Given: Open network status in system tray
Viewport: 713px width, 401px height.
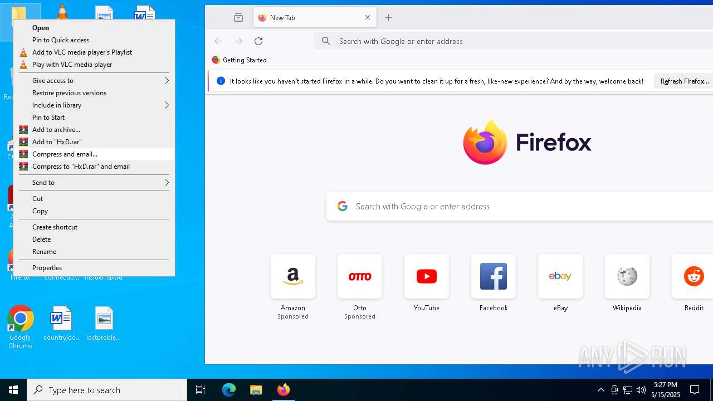Looking at the screenshot, I should 628,390.
